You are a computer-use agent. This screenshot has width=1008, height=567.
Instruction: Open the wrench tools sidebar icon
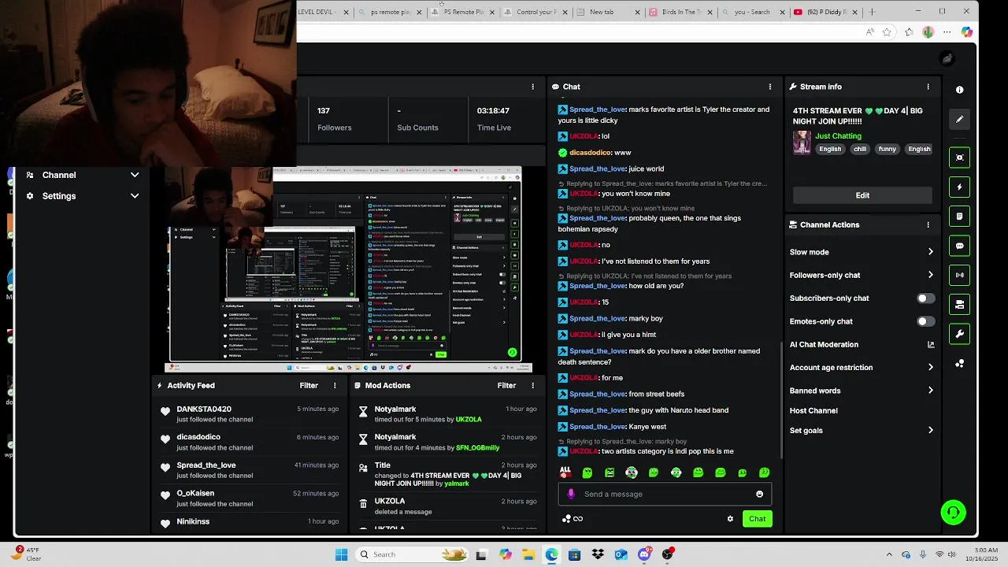click(959, 334)
